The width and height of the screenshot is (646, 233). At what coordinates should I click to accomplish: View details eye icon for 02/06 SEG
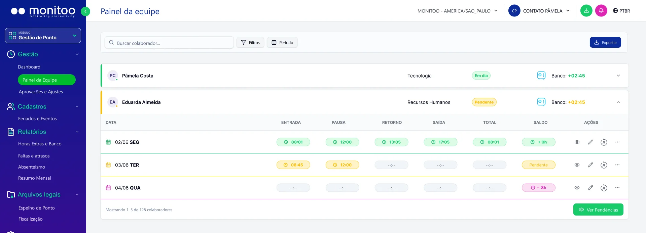(577, 142)
